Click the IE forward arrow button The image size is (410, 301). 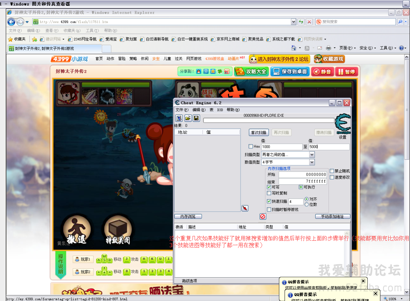click(20, 22)
